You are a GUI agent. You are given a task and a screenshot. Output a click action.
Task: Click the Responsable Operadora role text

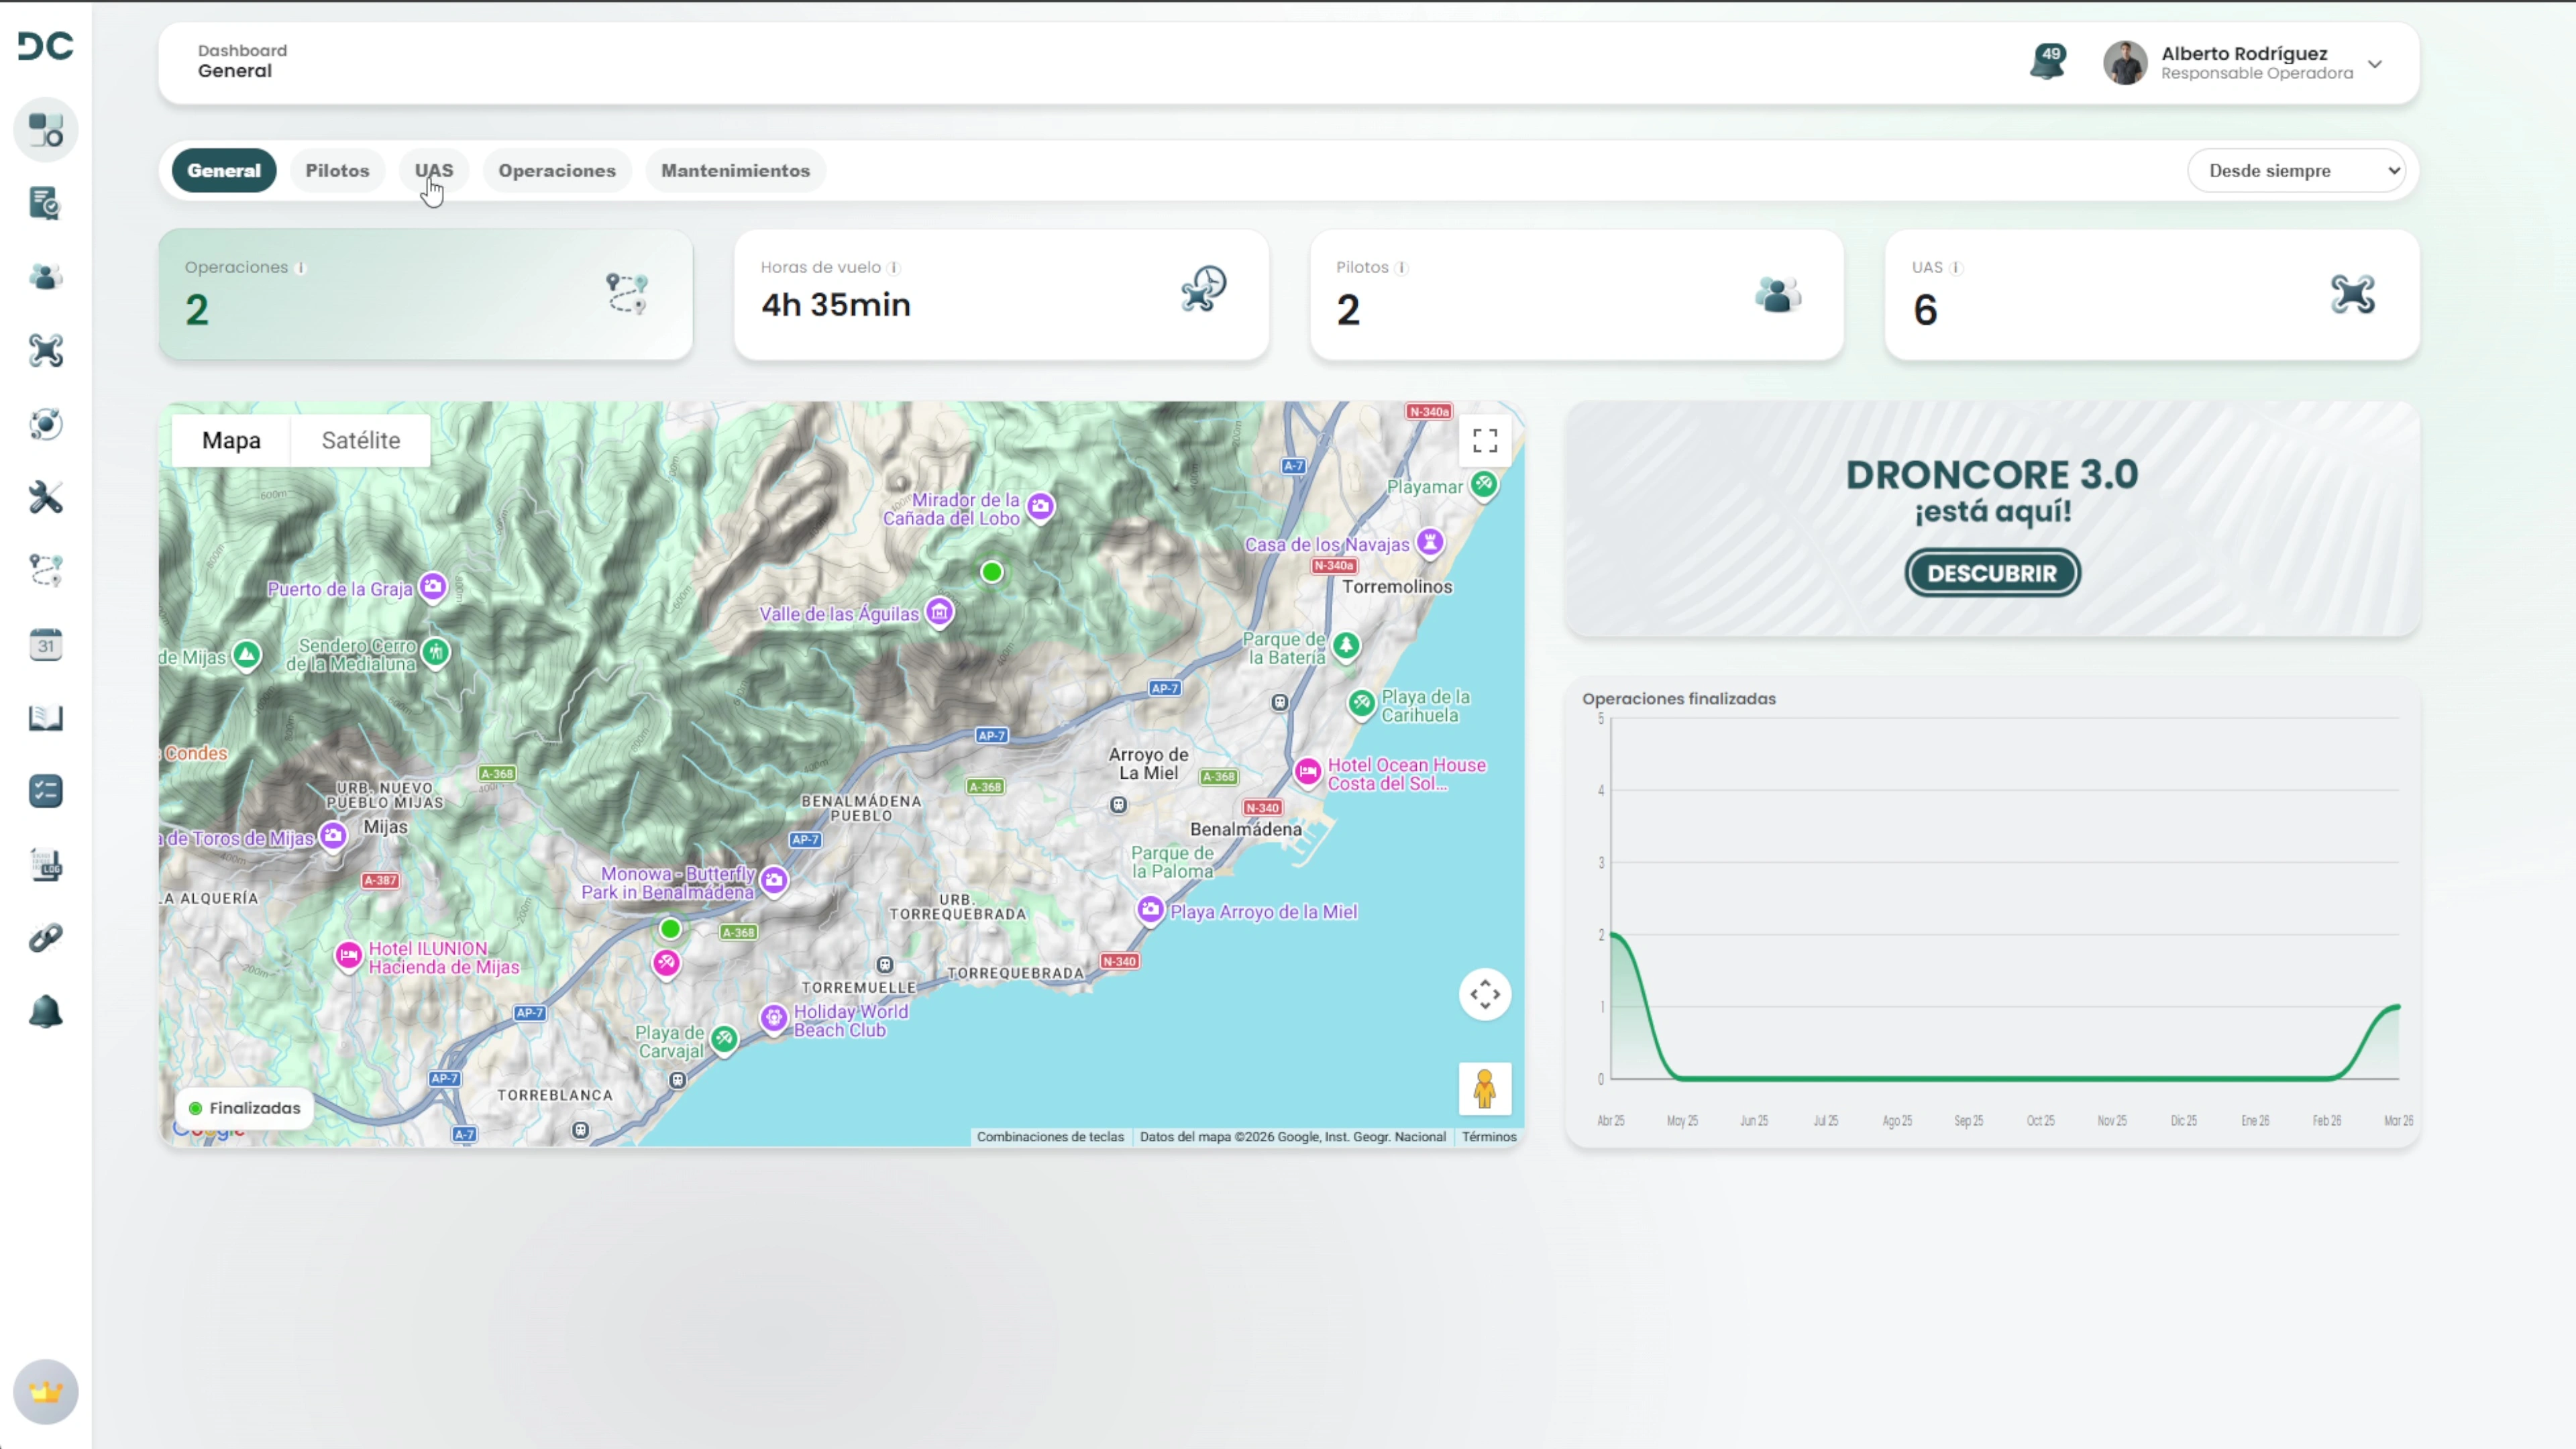coord(2257,74)
